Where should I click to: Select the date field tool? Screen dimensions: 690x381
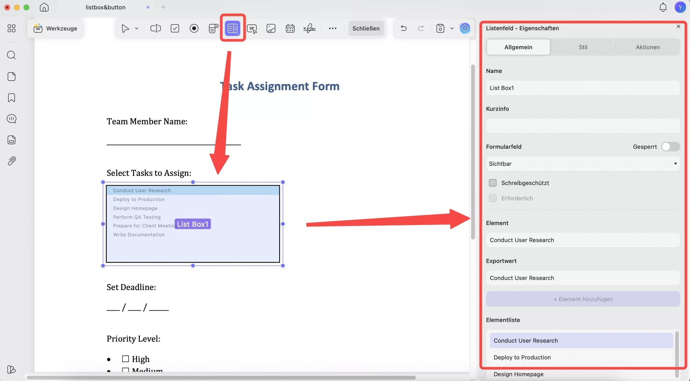pos(290,28)
